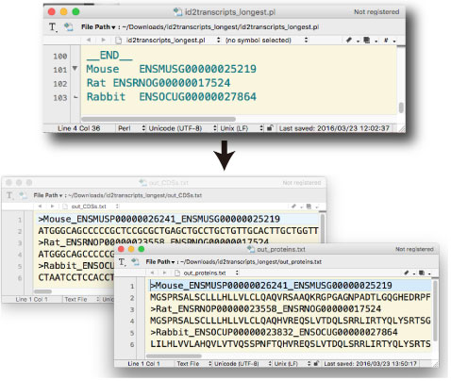Open the Unix (LF) line ending popup in top window
This screenshot has height=381, width=451.
pyautogui.click(x=242, y=128)
